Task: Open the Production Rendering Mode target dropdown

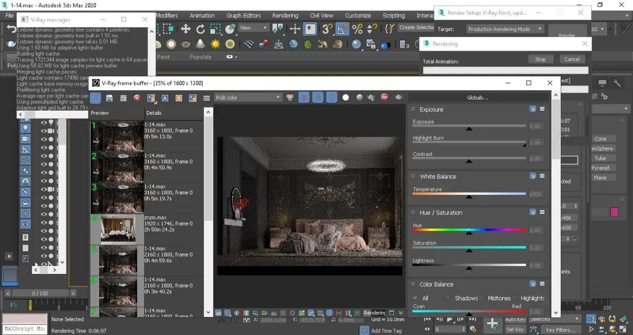Action: coord(505,29)
